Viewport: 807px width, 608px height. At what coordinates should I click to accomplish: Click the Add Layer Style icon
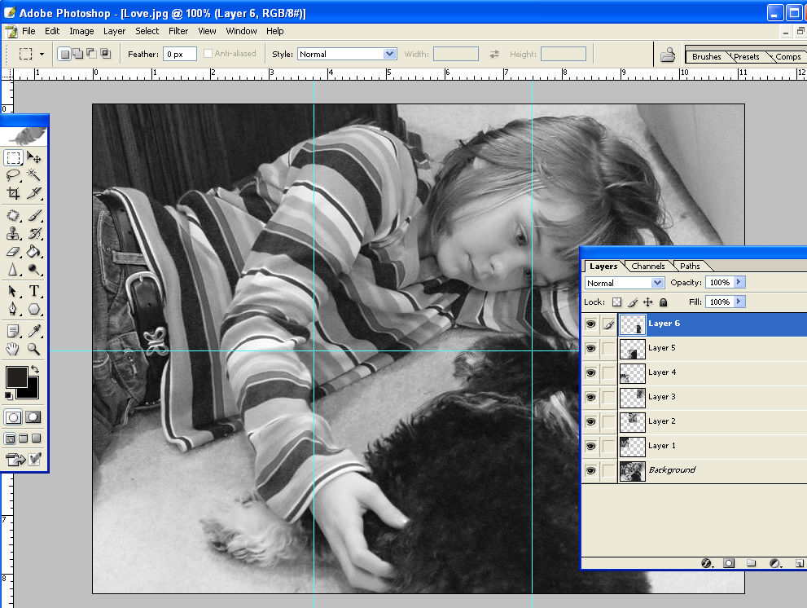click(x=707, y=563)
